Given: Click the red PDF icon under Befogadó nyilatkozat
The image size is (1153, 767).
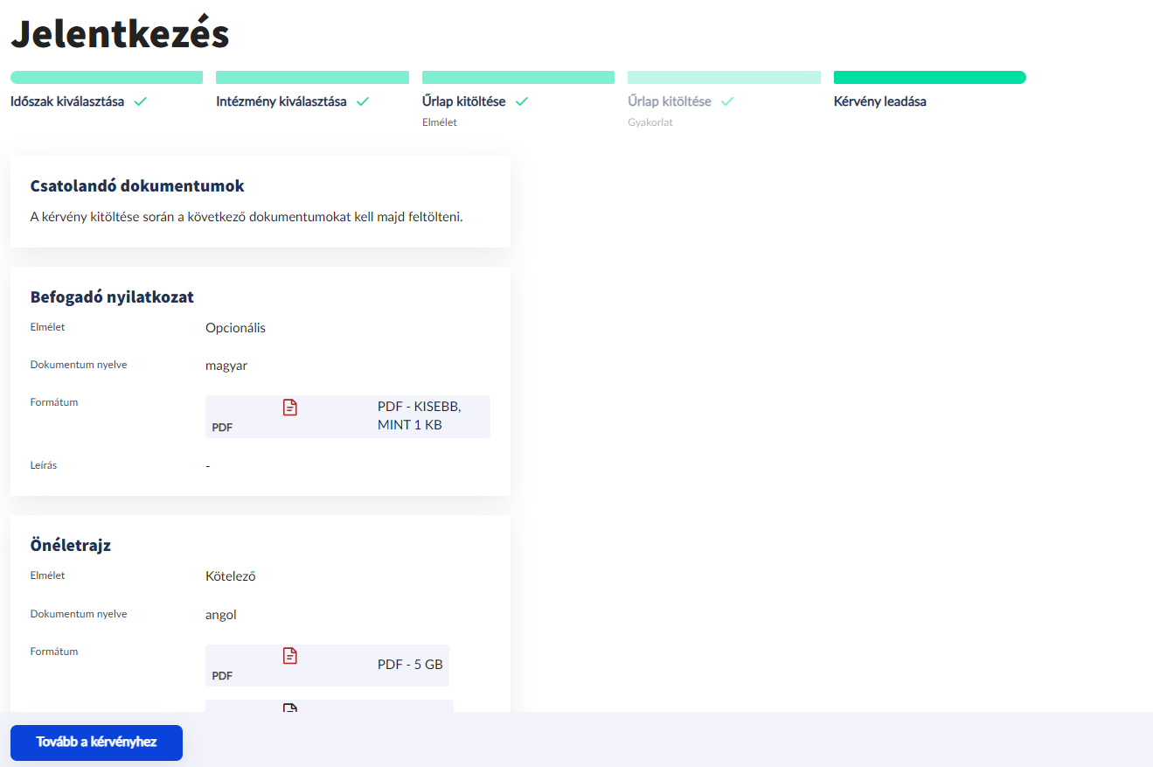Looking at the screenshot, I should point(290,407).
